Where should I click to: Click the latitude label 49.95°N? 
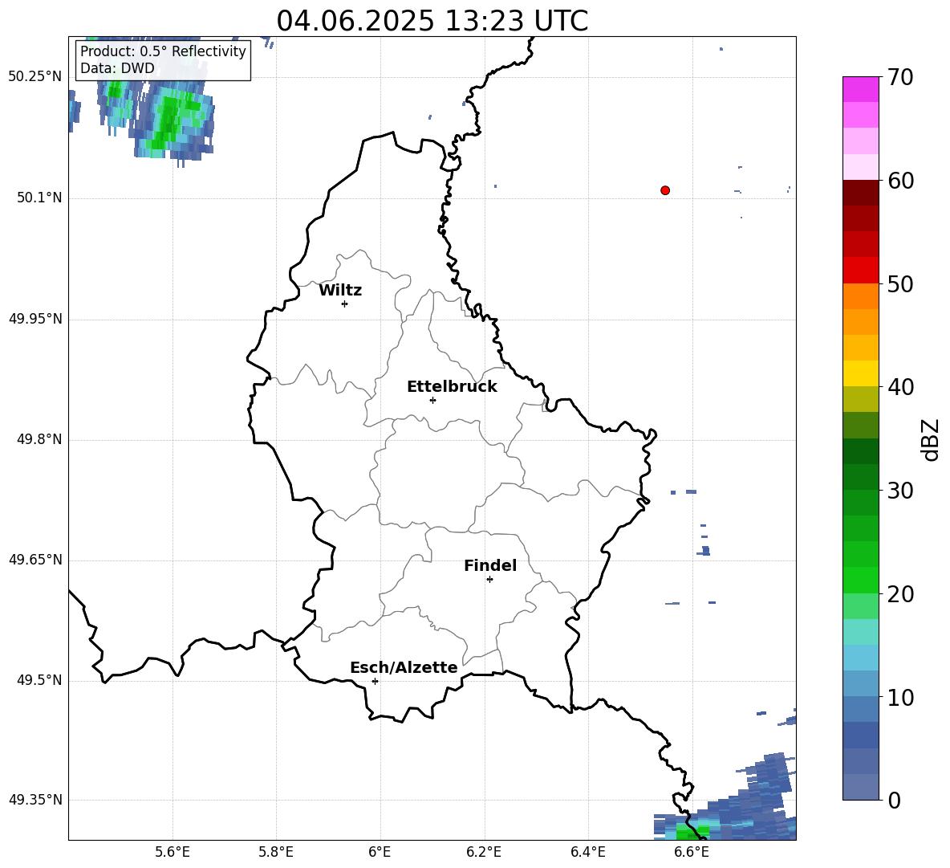click(x=35, y=319)
